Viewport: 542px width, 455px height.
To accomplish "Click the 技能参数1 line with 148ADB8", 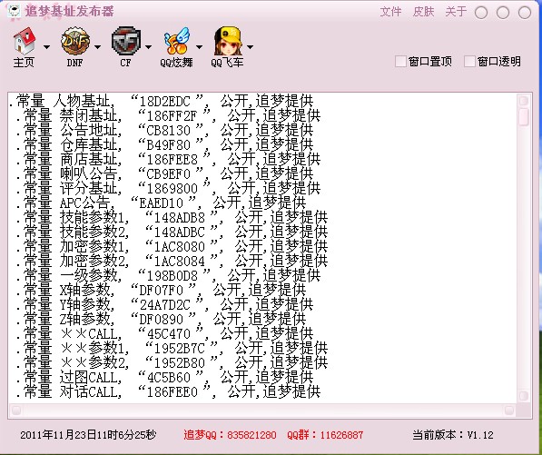I will click(x=172, y=217).
